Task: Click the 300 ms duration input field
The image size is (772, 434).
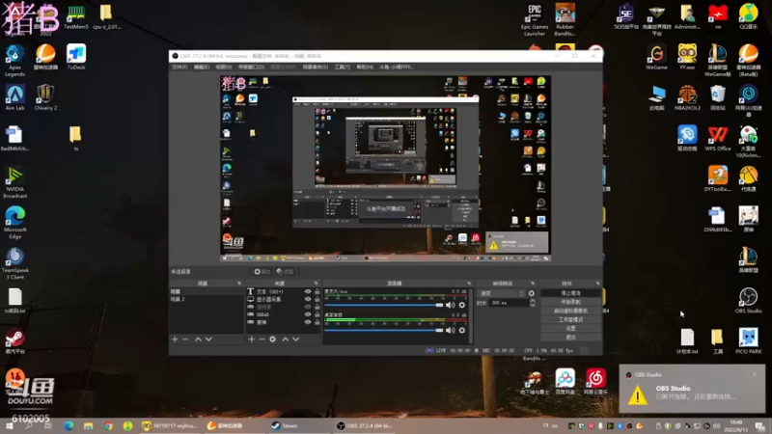Action: (x=509, y=303)
